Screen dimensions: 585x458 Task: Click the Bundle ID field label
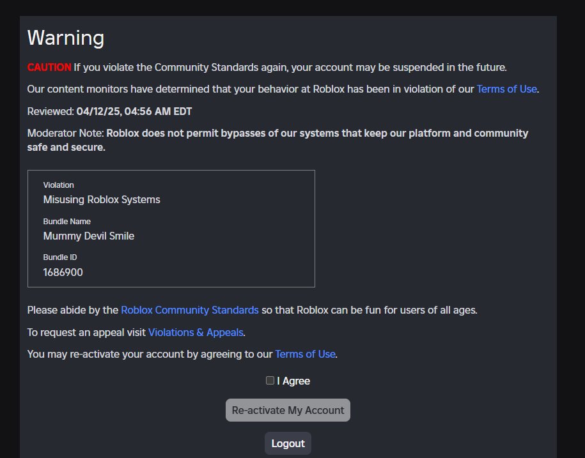[x=59, y=257]
